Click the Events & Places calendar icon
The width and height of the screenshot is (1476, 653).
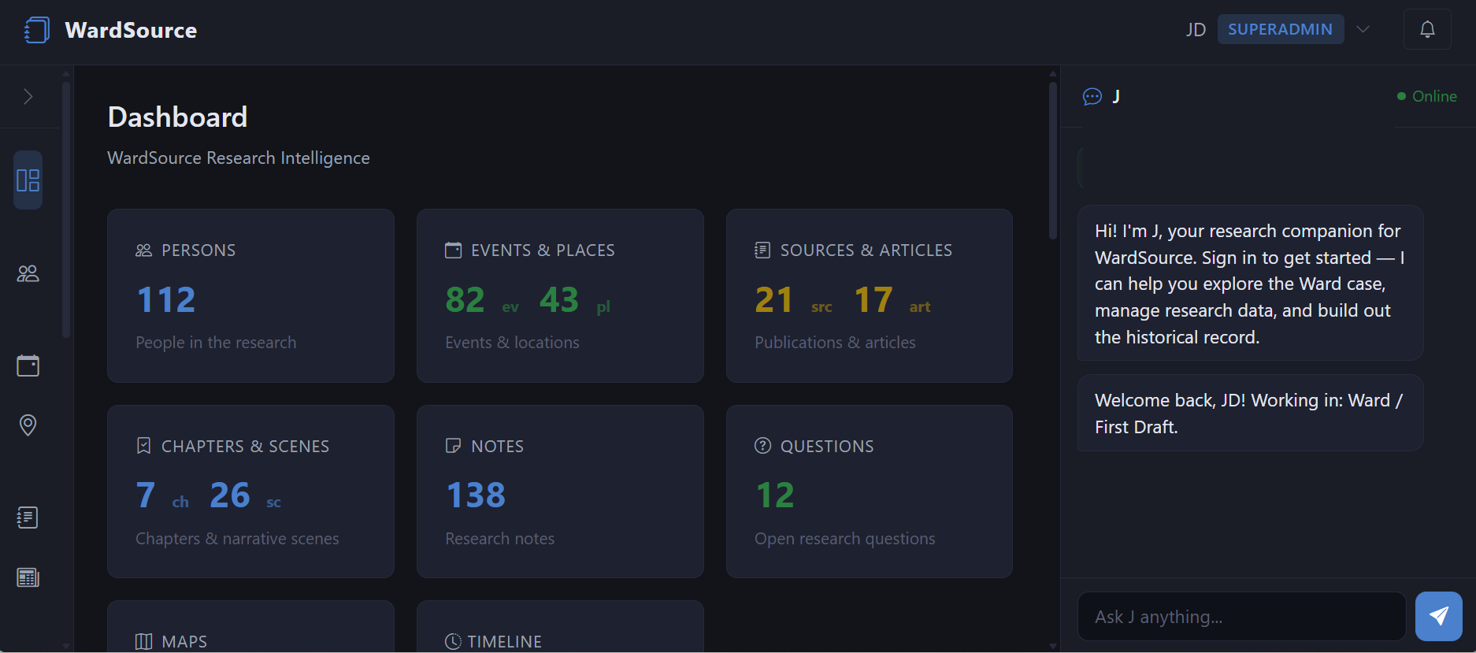453,250
